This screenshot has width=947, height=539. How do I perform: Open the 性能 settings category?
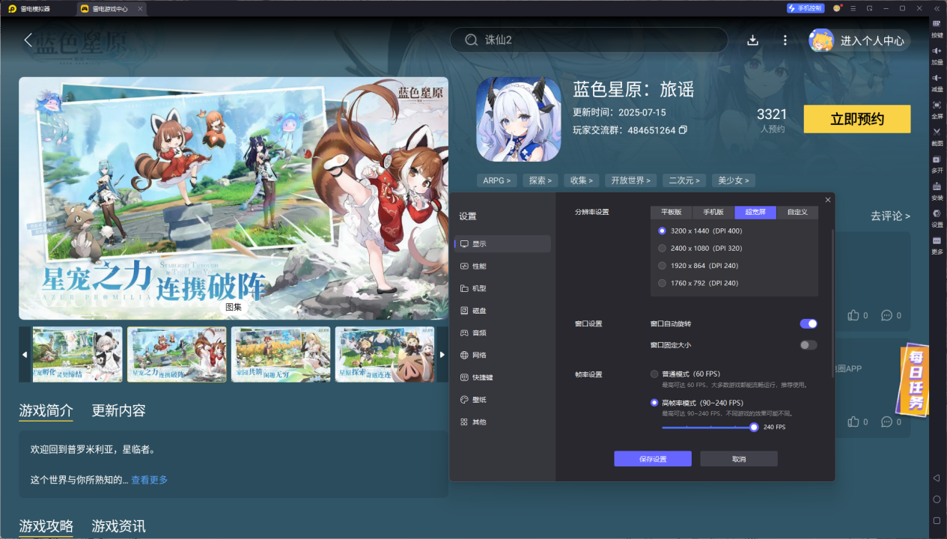pos(502,266)
